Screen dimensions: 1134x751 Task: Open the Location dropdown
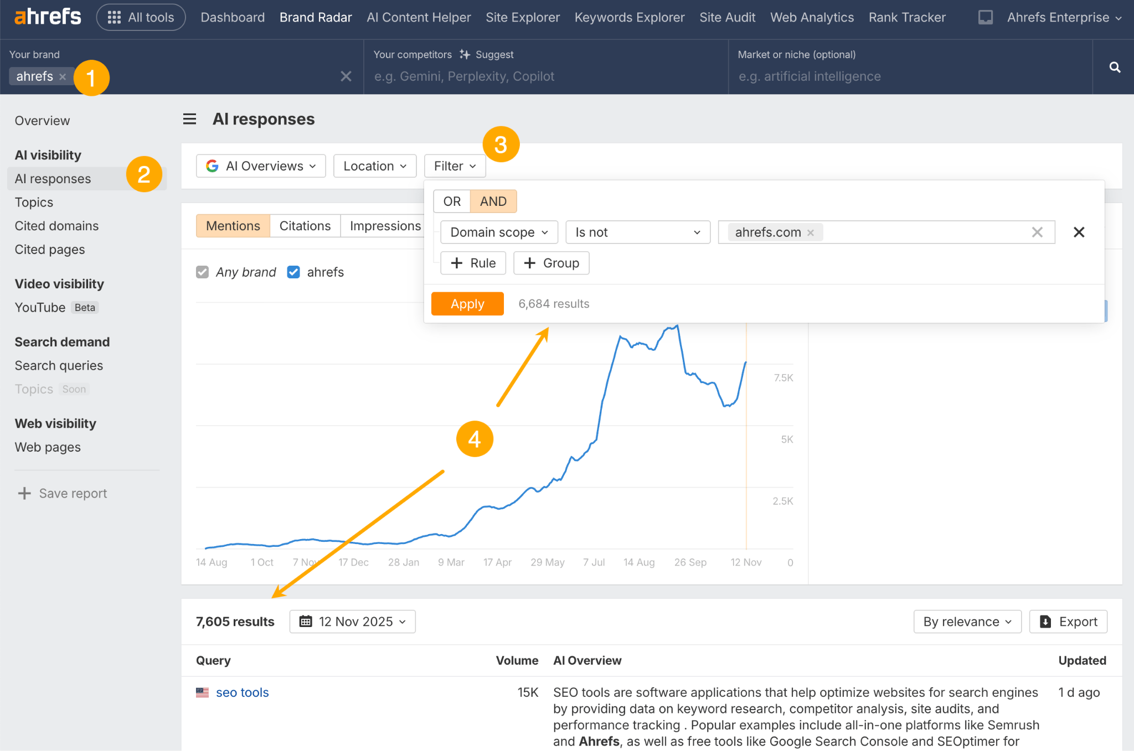coord(374,165)
